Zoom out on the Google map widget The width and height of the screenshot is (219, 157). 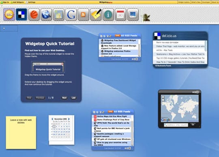pyautogui.click(x=163, y=100)
